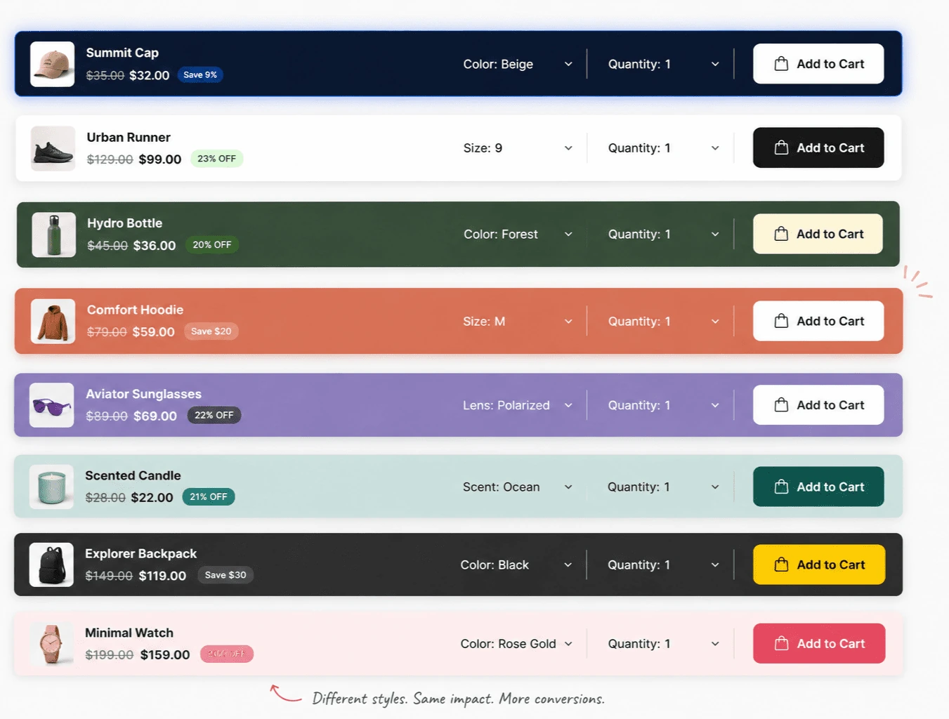Click the '23% OFF' badge
This screenshot has width=949, height=719.
point(216,159)
